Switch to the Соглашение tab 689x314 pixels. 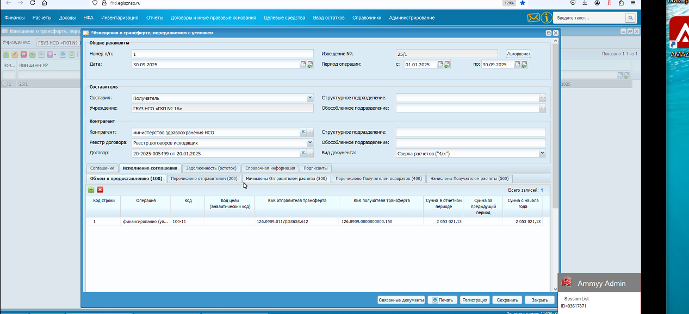(102, 168)
